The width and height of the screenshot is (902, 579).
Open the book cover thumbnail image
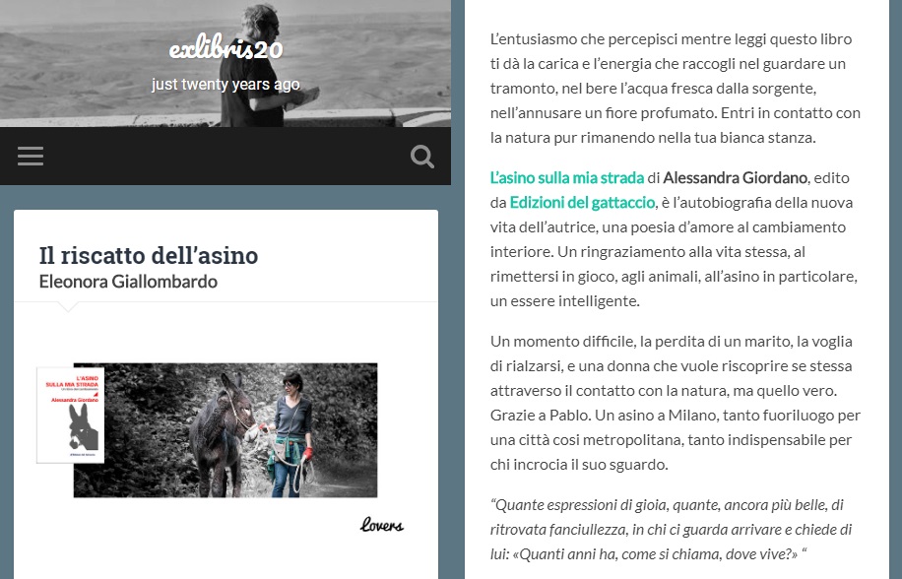pyautogui.click(x=71, y=415)
